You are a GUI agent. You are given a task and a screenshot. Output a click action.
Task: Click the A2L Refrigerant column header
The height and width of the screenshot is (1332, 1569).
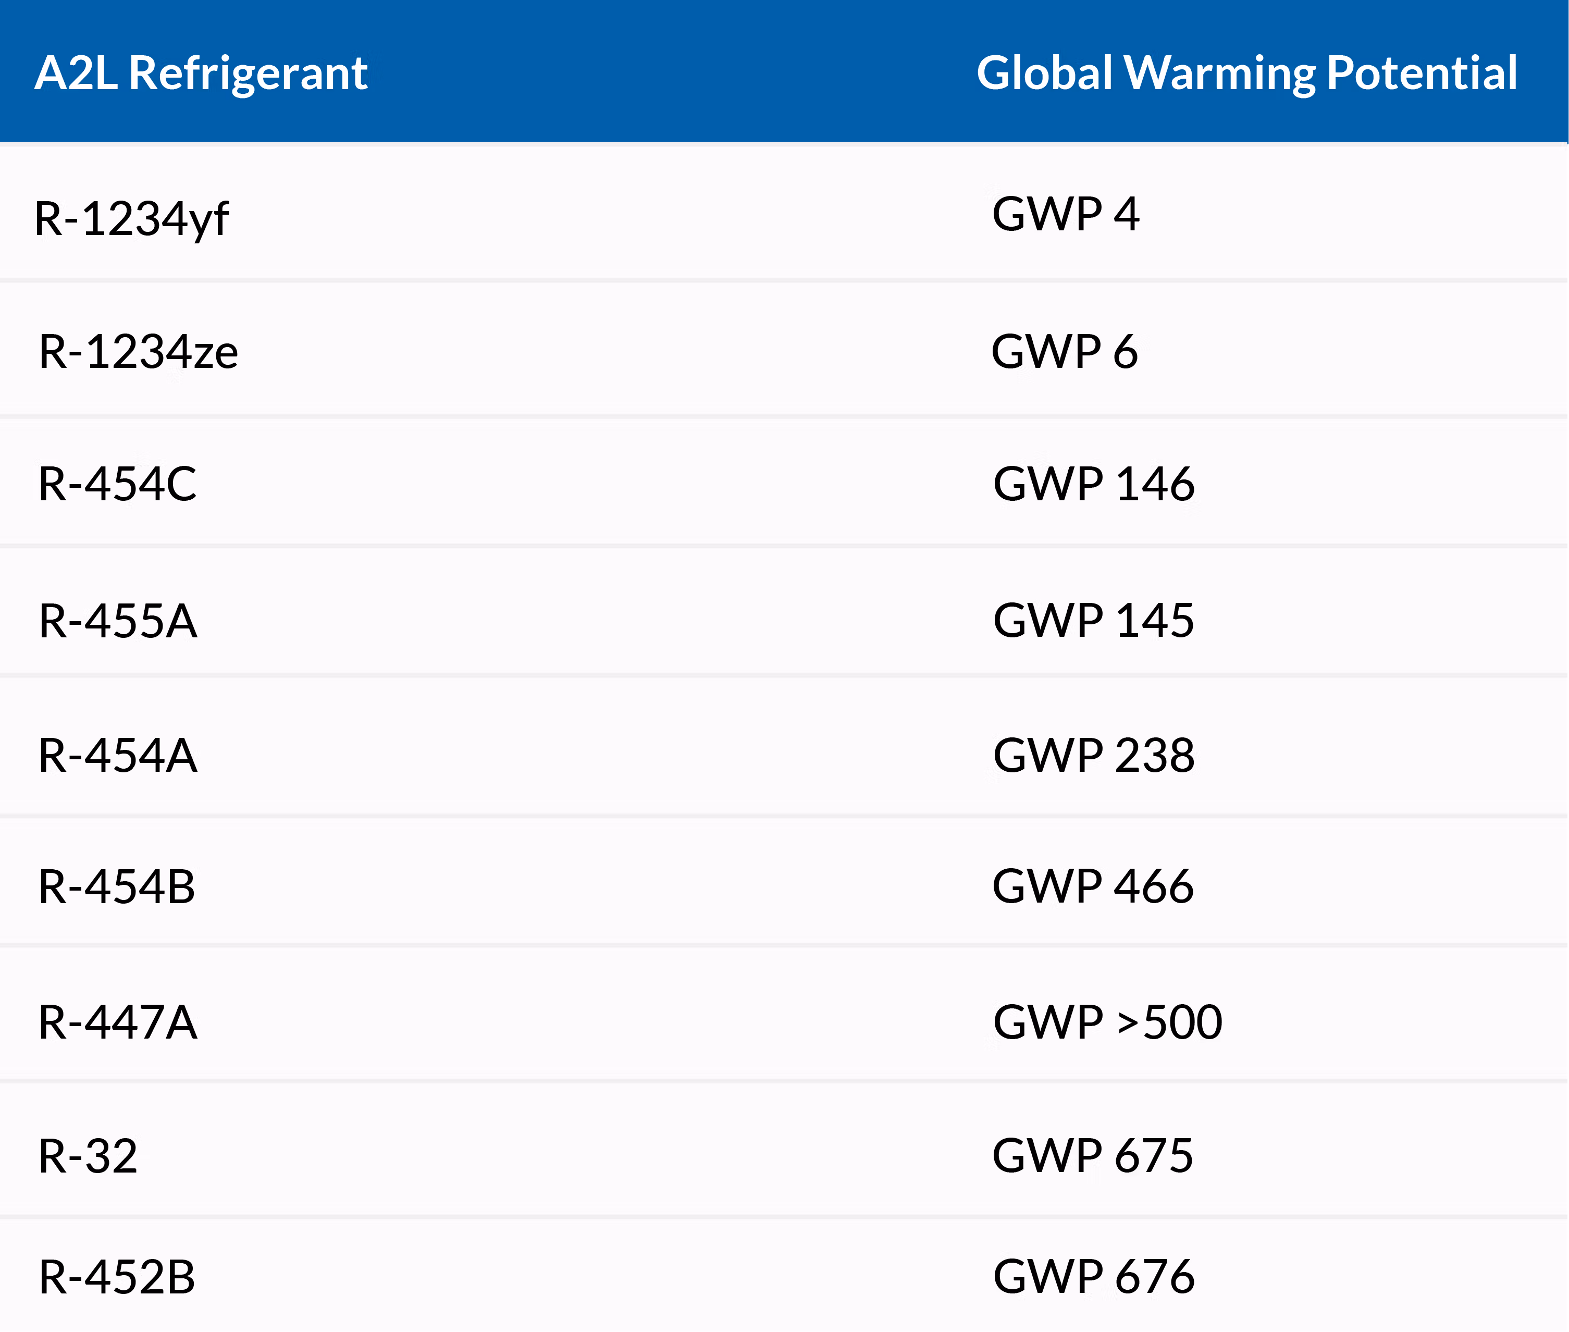click(x=201, y=73)
